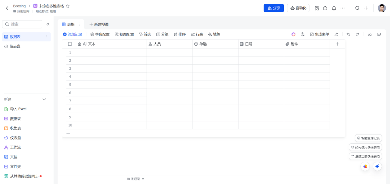Open the 填色 fill color menu
390x184 pixels.
point(214,34)
